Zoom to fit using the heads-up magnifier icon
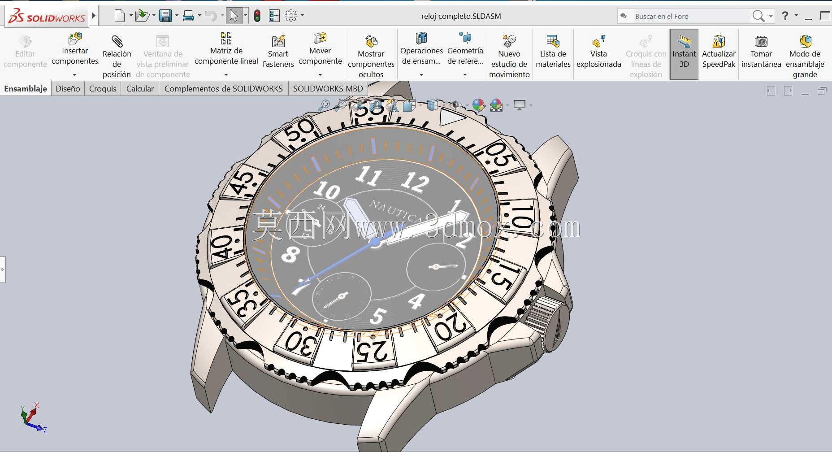 pos(324,105)
